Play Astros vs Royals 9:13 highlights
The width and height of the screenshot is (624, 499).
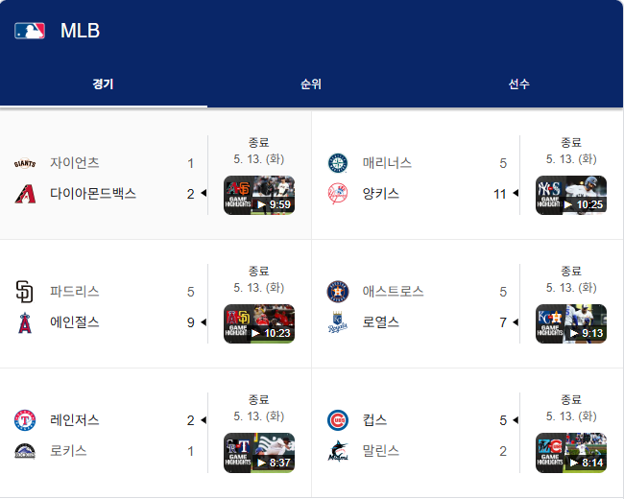point(571,324)
